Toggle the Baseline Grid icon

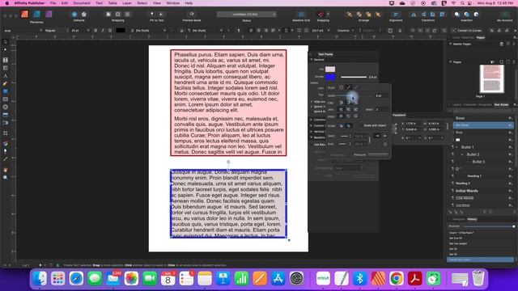click(x=301, y=15)
